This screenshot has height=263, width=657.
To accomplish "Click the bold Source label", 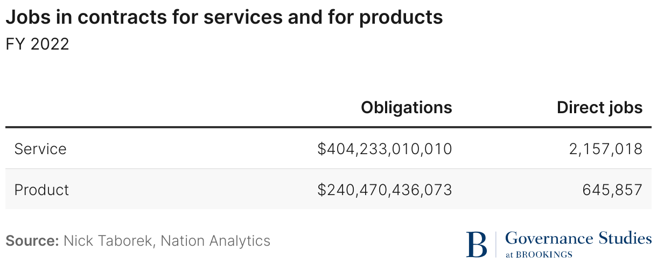I will pyautogui.click(x=32, y=240).
